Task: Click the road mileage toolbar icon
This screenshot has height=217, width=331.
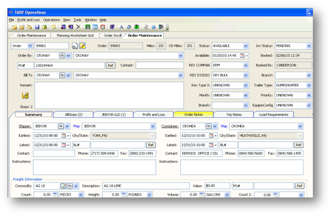Action: point(88,27)
